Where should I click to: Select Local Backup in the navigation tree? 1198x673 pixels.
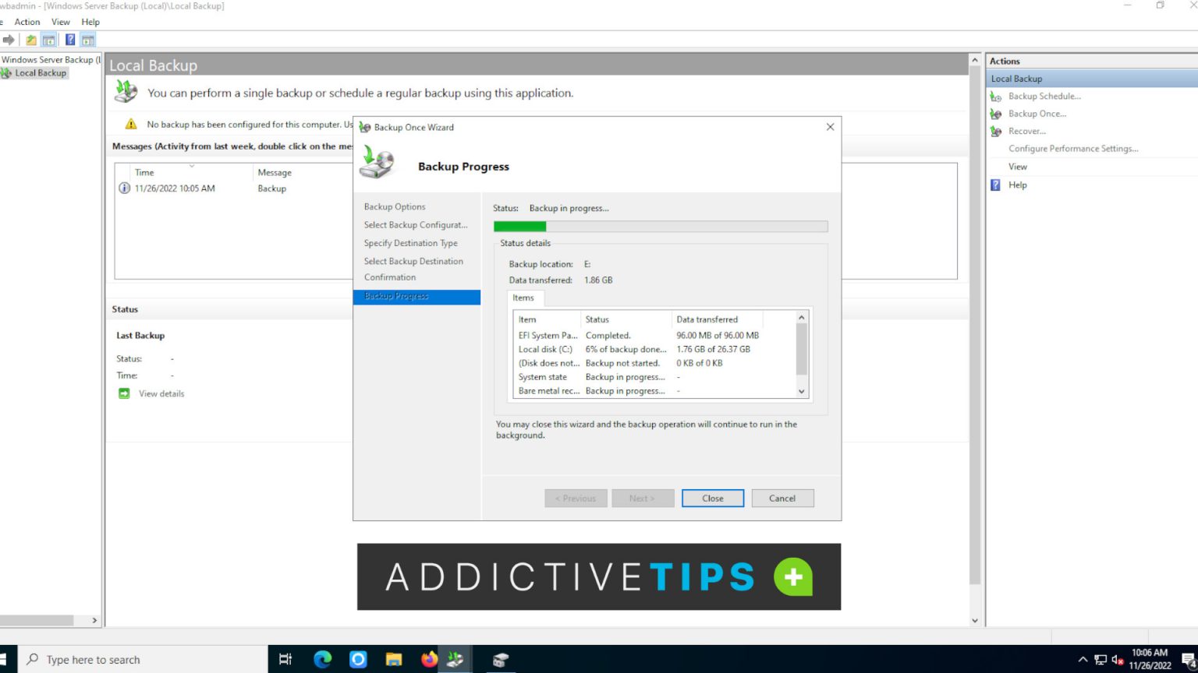pyautogui.click(x=39, y=72)
